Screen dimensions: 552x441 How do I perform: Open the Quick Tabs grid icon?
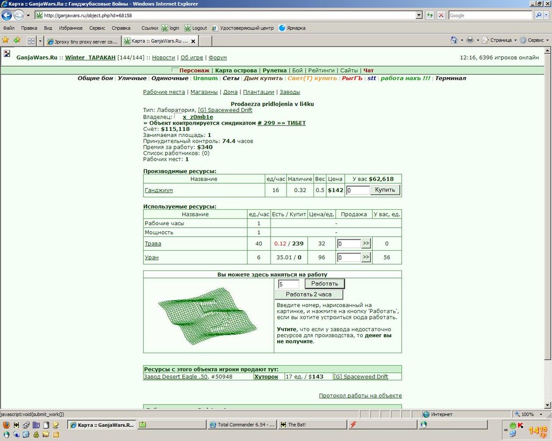click(x=31, y=41)
